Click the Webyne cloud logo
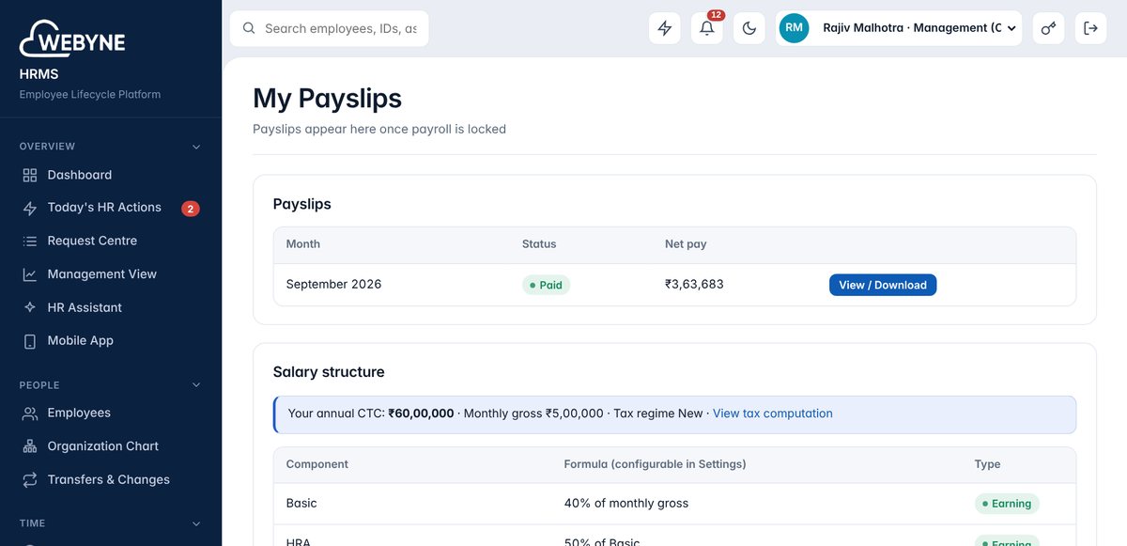1127x546 pixels. [72, 39]
